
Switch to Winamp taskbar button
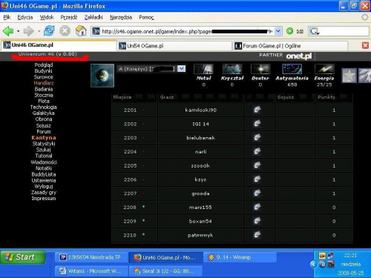pos(240,257)
